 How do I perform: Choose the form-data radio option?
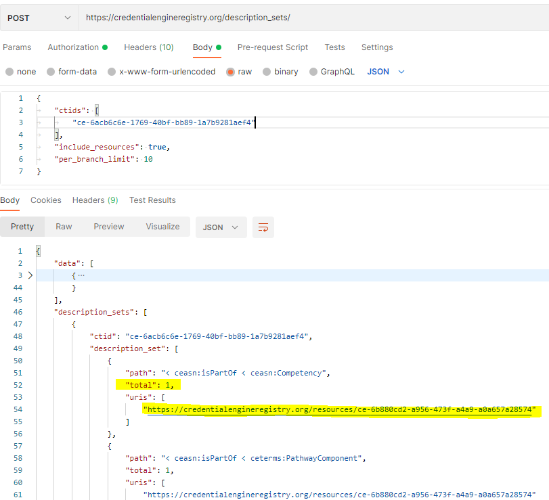(x=72, y=72)
